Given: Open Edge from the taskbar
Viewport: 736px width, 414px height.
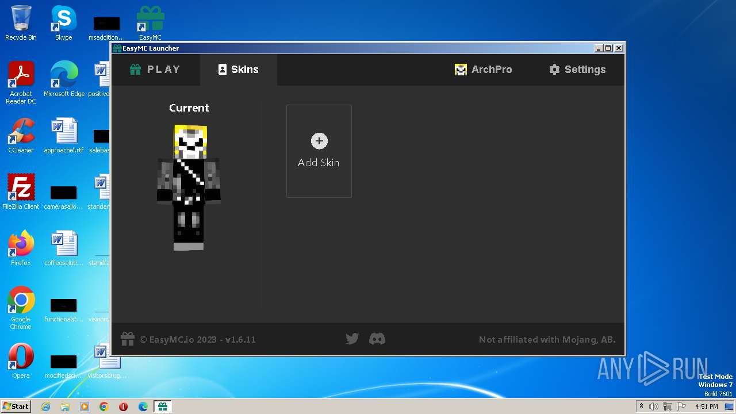Looking at the screenshot, I should tap(143, 407).
